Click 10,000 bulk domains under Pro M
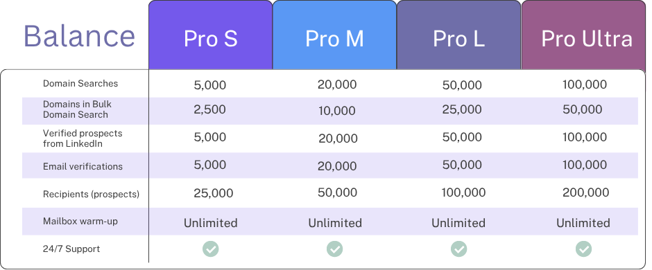 [337, 111]
